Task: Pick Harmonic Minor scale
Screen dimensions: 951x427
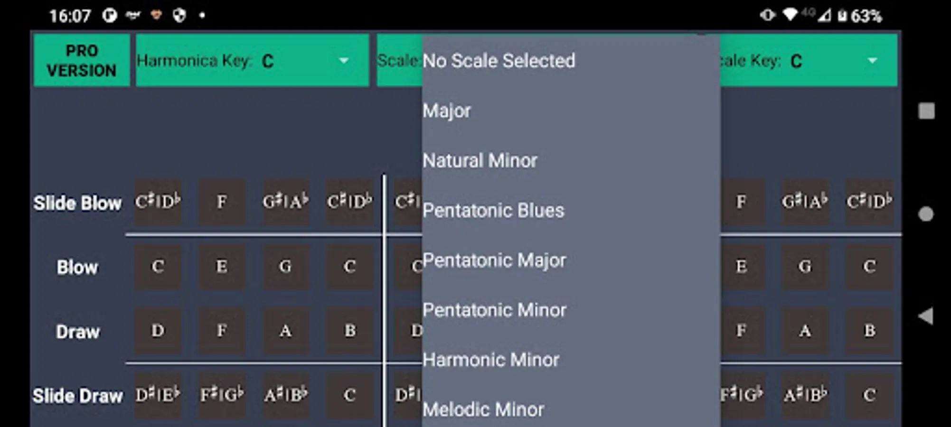Action: pos(491,360)
